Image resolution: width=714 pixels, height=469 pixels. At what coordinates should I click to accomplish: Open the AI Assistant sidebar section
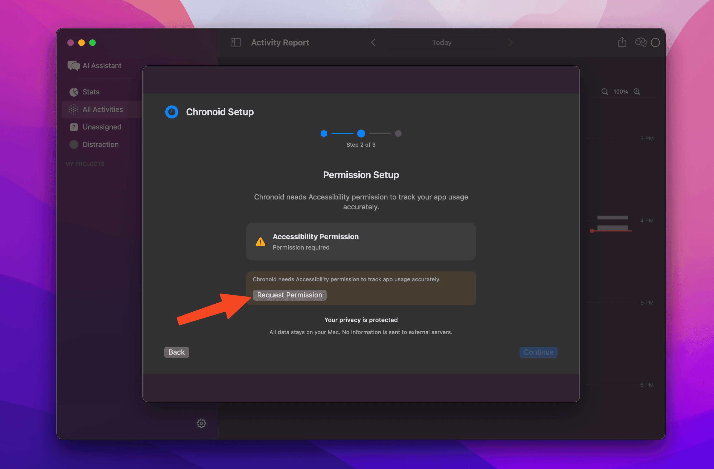[x=74, y=66]
